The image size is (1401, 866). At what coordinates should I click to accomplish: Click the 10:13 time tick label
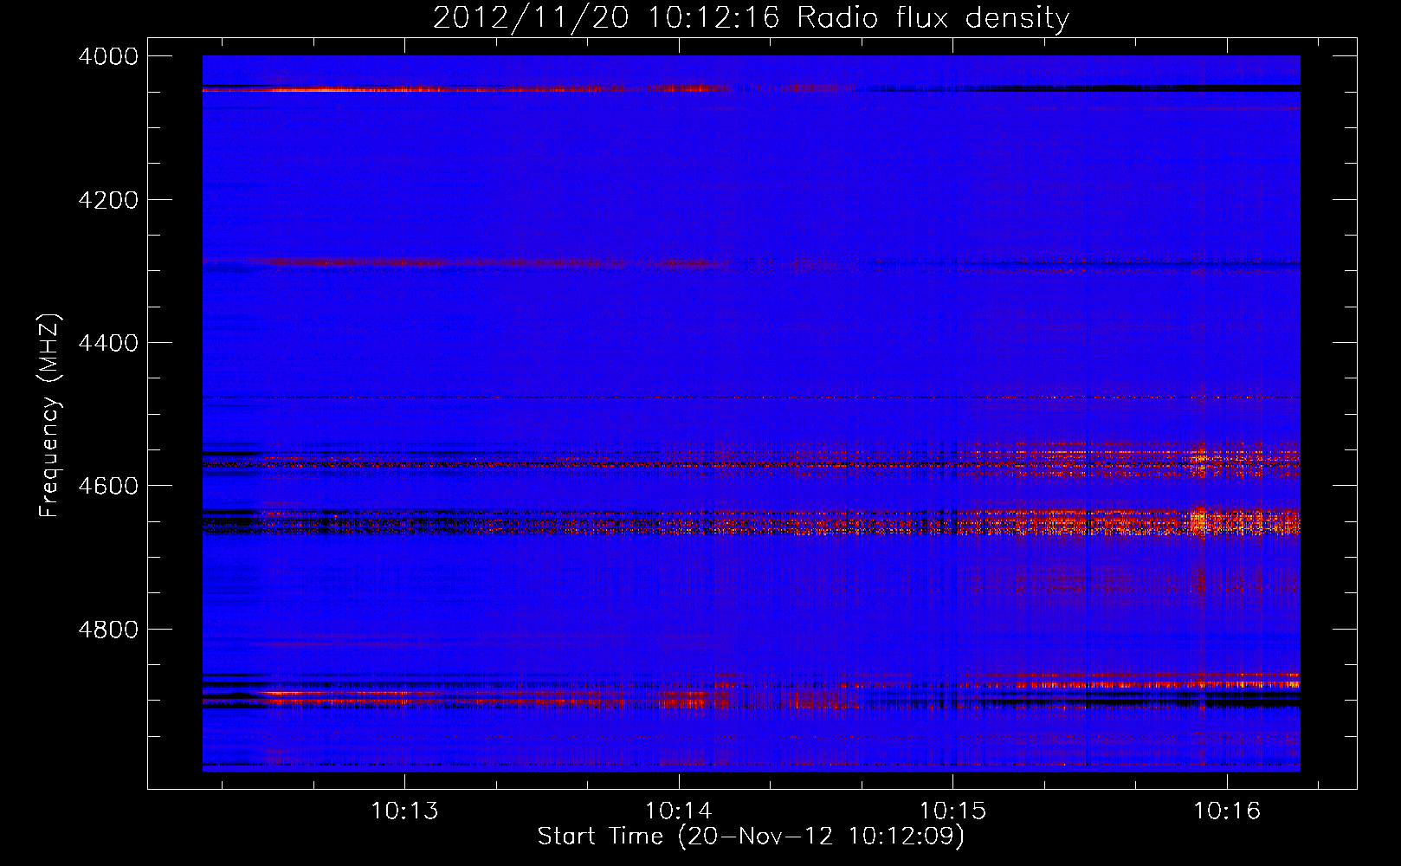tap(405, 811)
